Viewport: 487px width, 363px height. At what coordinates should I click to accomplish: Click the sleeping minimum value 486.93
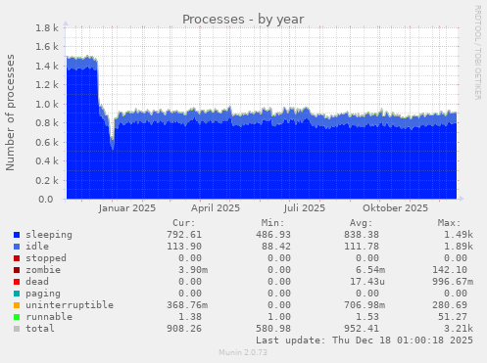273,235
